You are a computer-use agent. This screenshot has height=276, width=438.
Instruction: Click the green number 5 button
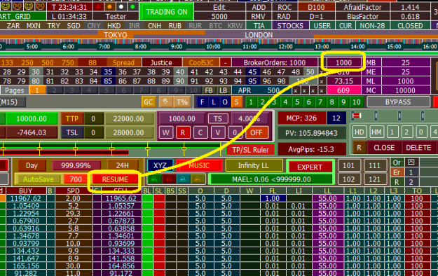tap(297, 102)
